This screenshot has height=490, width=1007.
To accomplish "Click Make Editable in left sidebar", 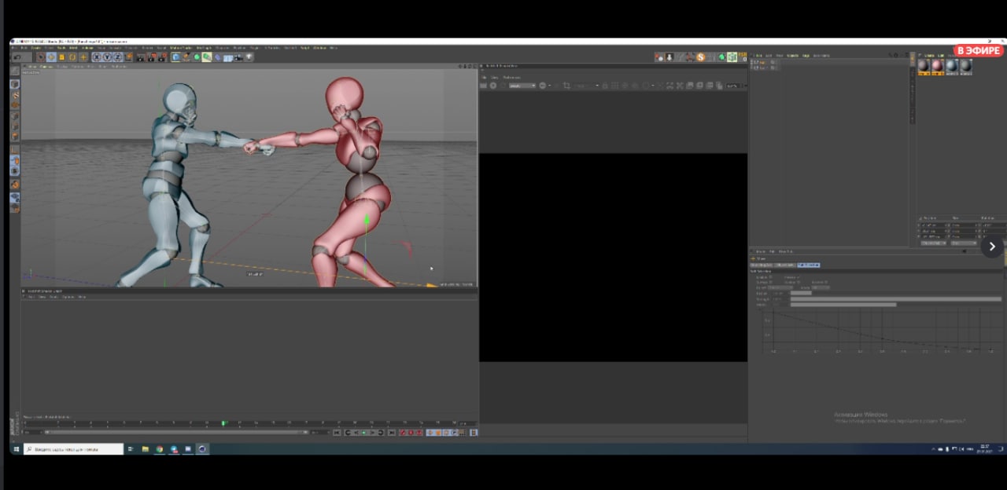I will 14,70.
